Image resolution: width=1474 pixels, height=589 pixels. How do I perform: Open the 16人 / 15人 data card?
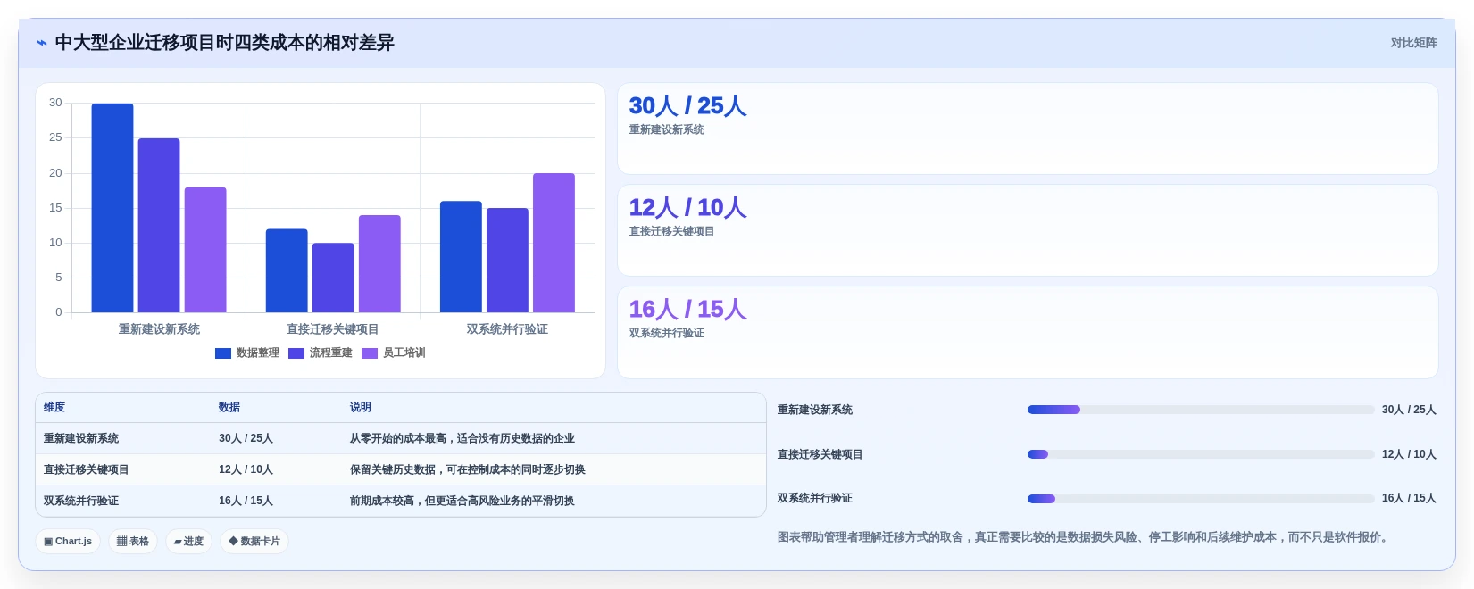(x=1028, y=332)
